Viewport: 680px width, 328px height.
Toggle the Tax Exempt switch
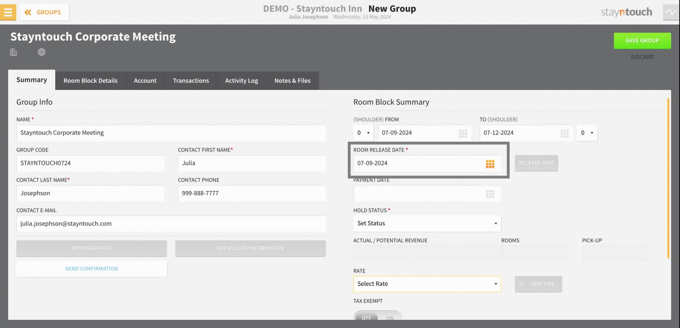pyautogui.click(x=378, y=316)
